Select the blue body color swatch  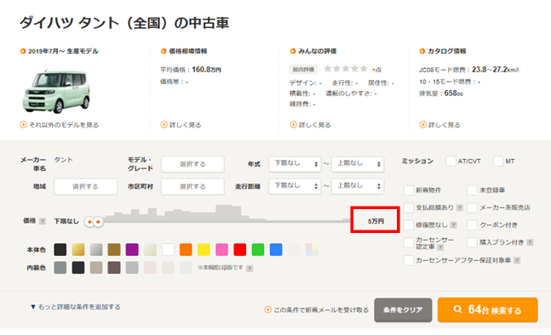[276, 249]
